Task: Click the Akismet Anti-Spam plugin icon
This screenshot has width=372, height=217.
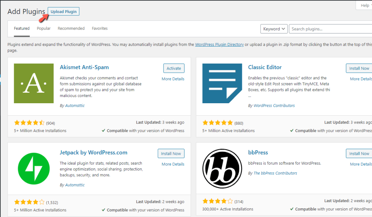Action: tap(34, 83)
